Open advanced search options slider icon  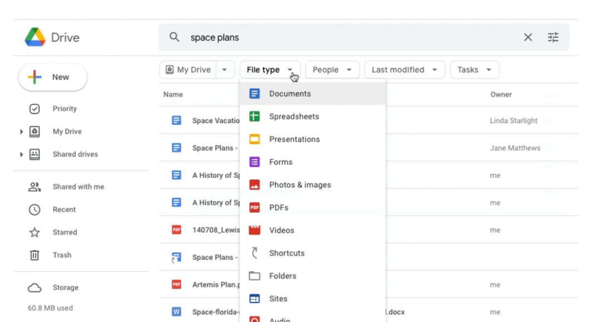(553, 37)
